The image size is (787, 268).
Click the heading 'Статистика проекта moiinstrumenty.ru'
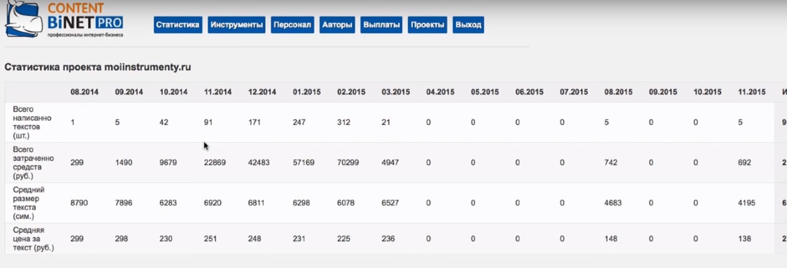coord(98,67)
